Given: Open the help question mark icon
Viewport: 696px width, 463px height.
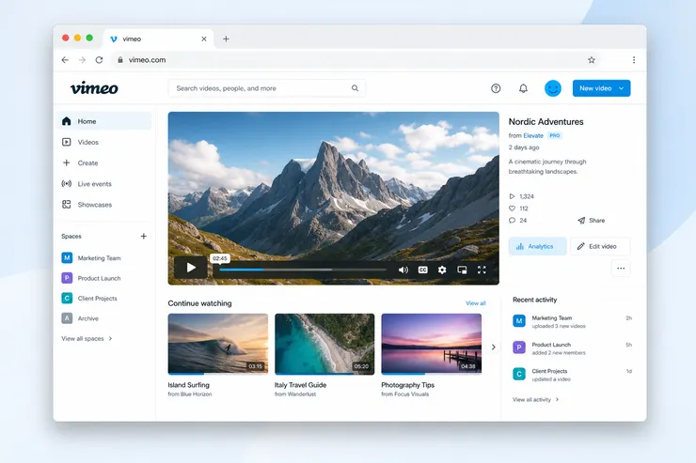Looking at the screenshot, I should pyautogui.click(x=496, y=88).
